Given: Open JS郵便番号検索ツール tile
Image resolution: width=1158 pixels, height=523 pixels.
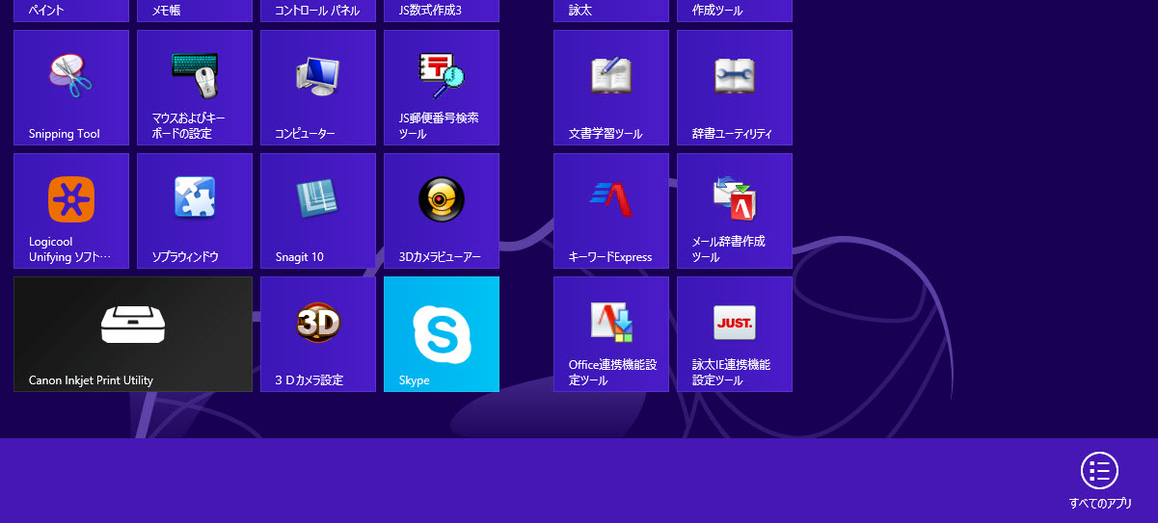Looking at the screenshot, I should [442, 88].
